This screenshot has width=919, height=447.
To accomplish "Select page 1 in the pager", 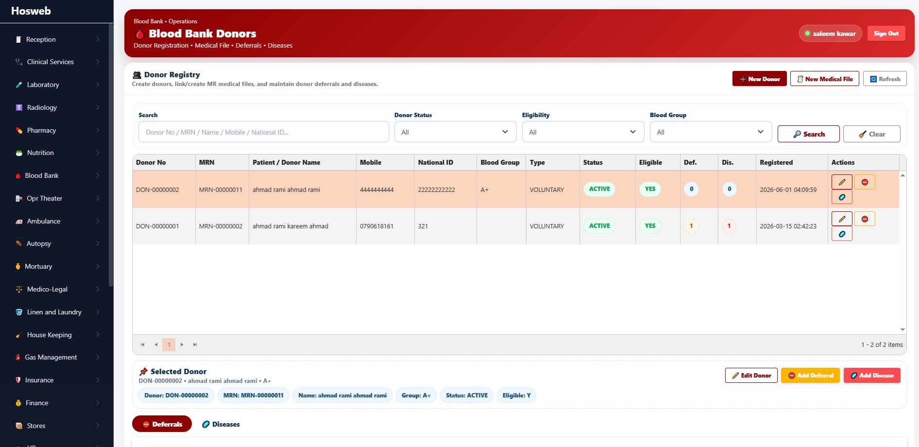I will pyautogui.click(x=169, y=344).
